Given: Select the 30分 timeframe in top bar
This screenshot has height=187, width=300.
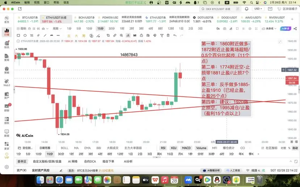Looking at the screenshot, I should pyautogui.click(x=111, y=29).
